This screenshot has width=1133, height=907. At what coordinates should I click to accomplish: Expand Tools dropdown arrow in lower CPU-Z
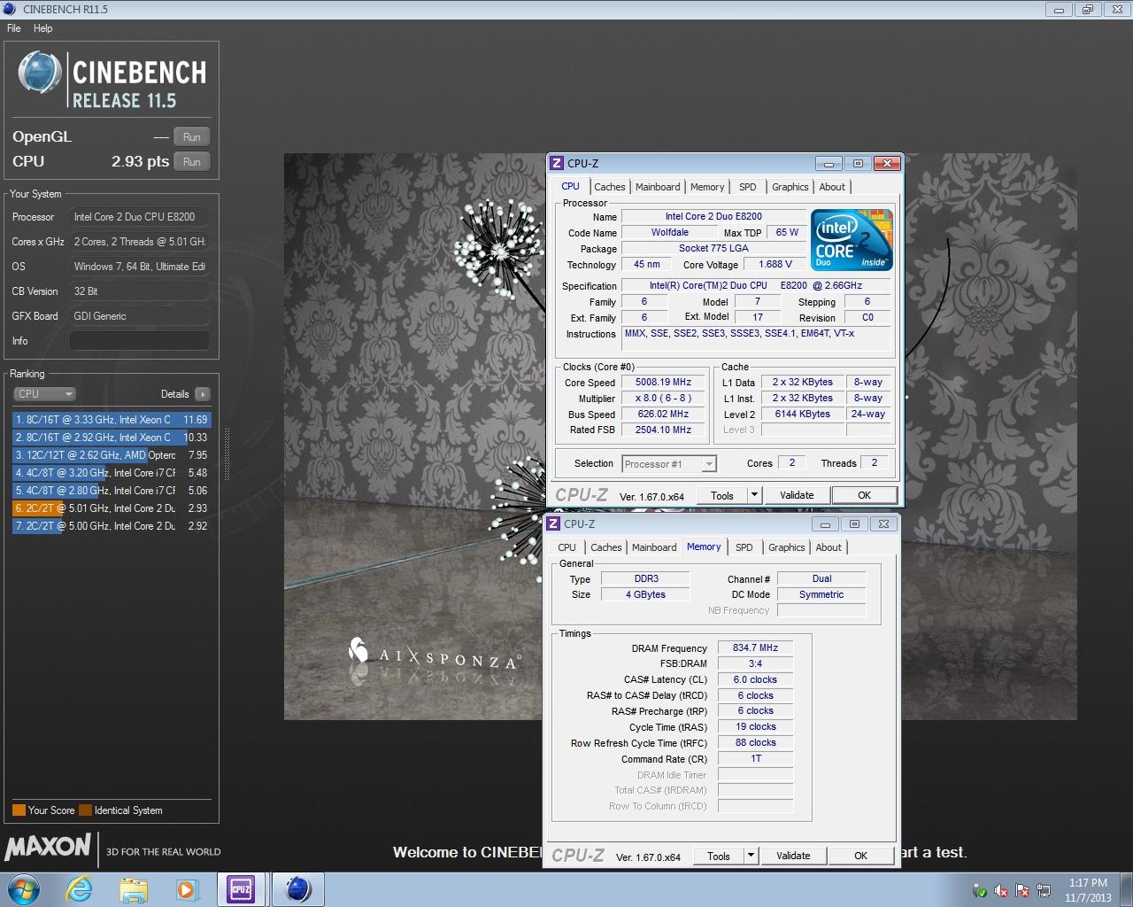751,856
